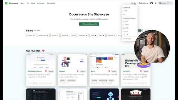Click the heart icon on Algolia DocSearch card

46,71
